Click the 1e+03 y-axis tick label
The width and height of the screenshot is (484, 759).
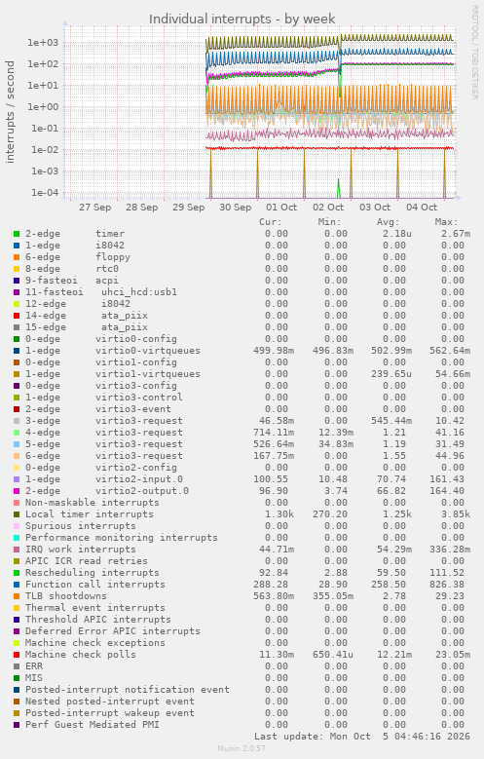click(43, 43)
